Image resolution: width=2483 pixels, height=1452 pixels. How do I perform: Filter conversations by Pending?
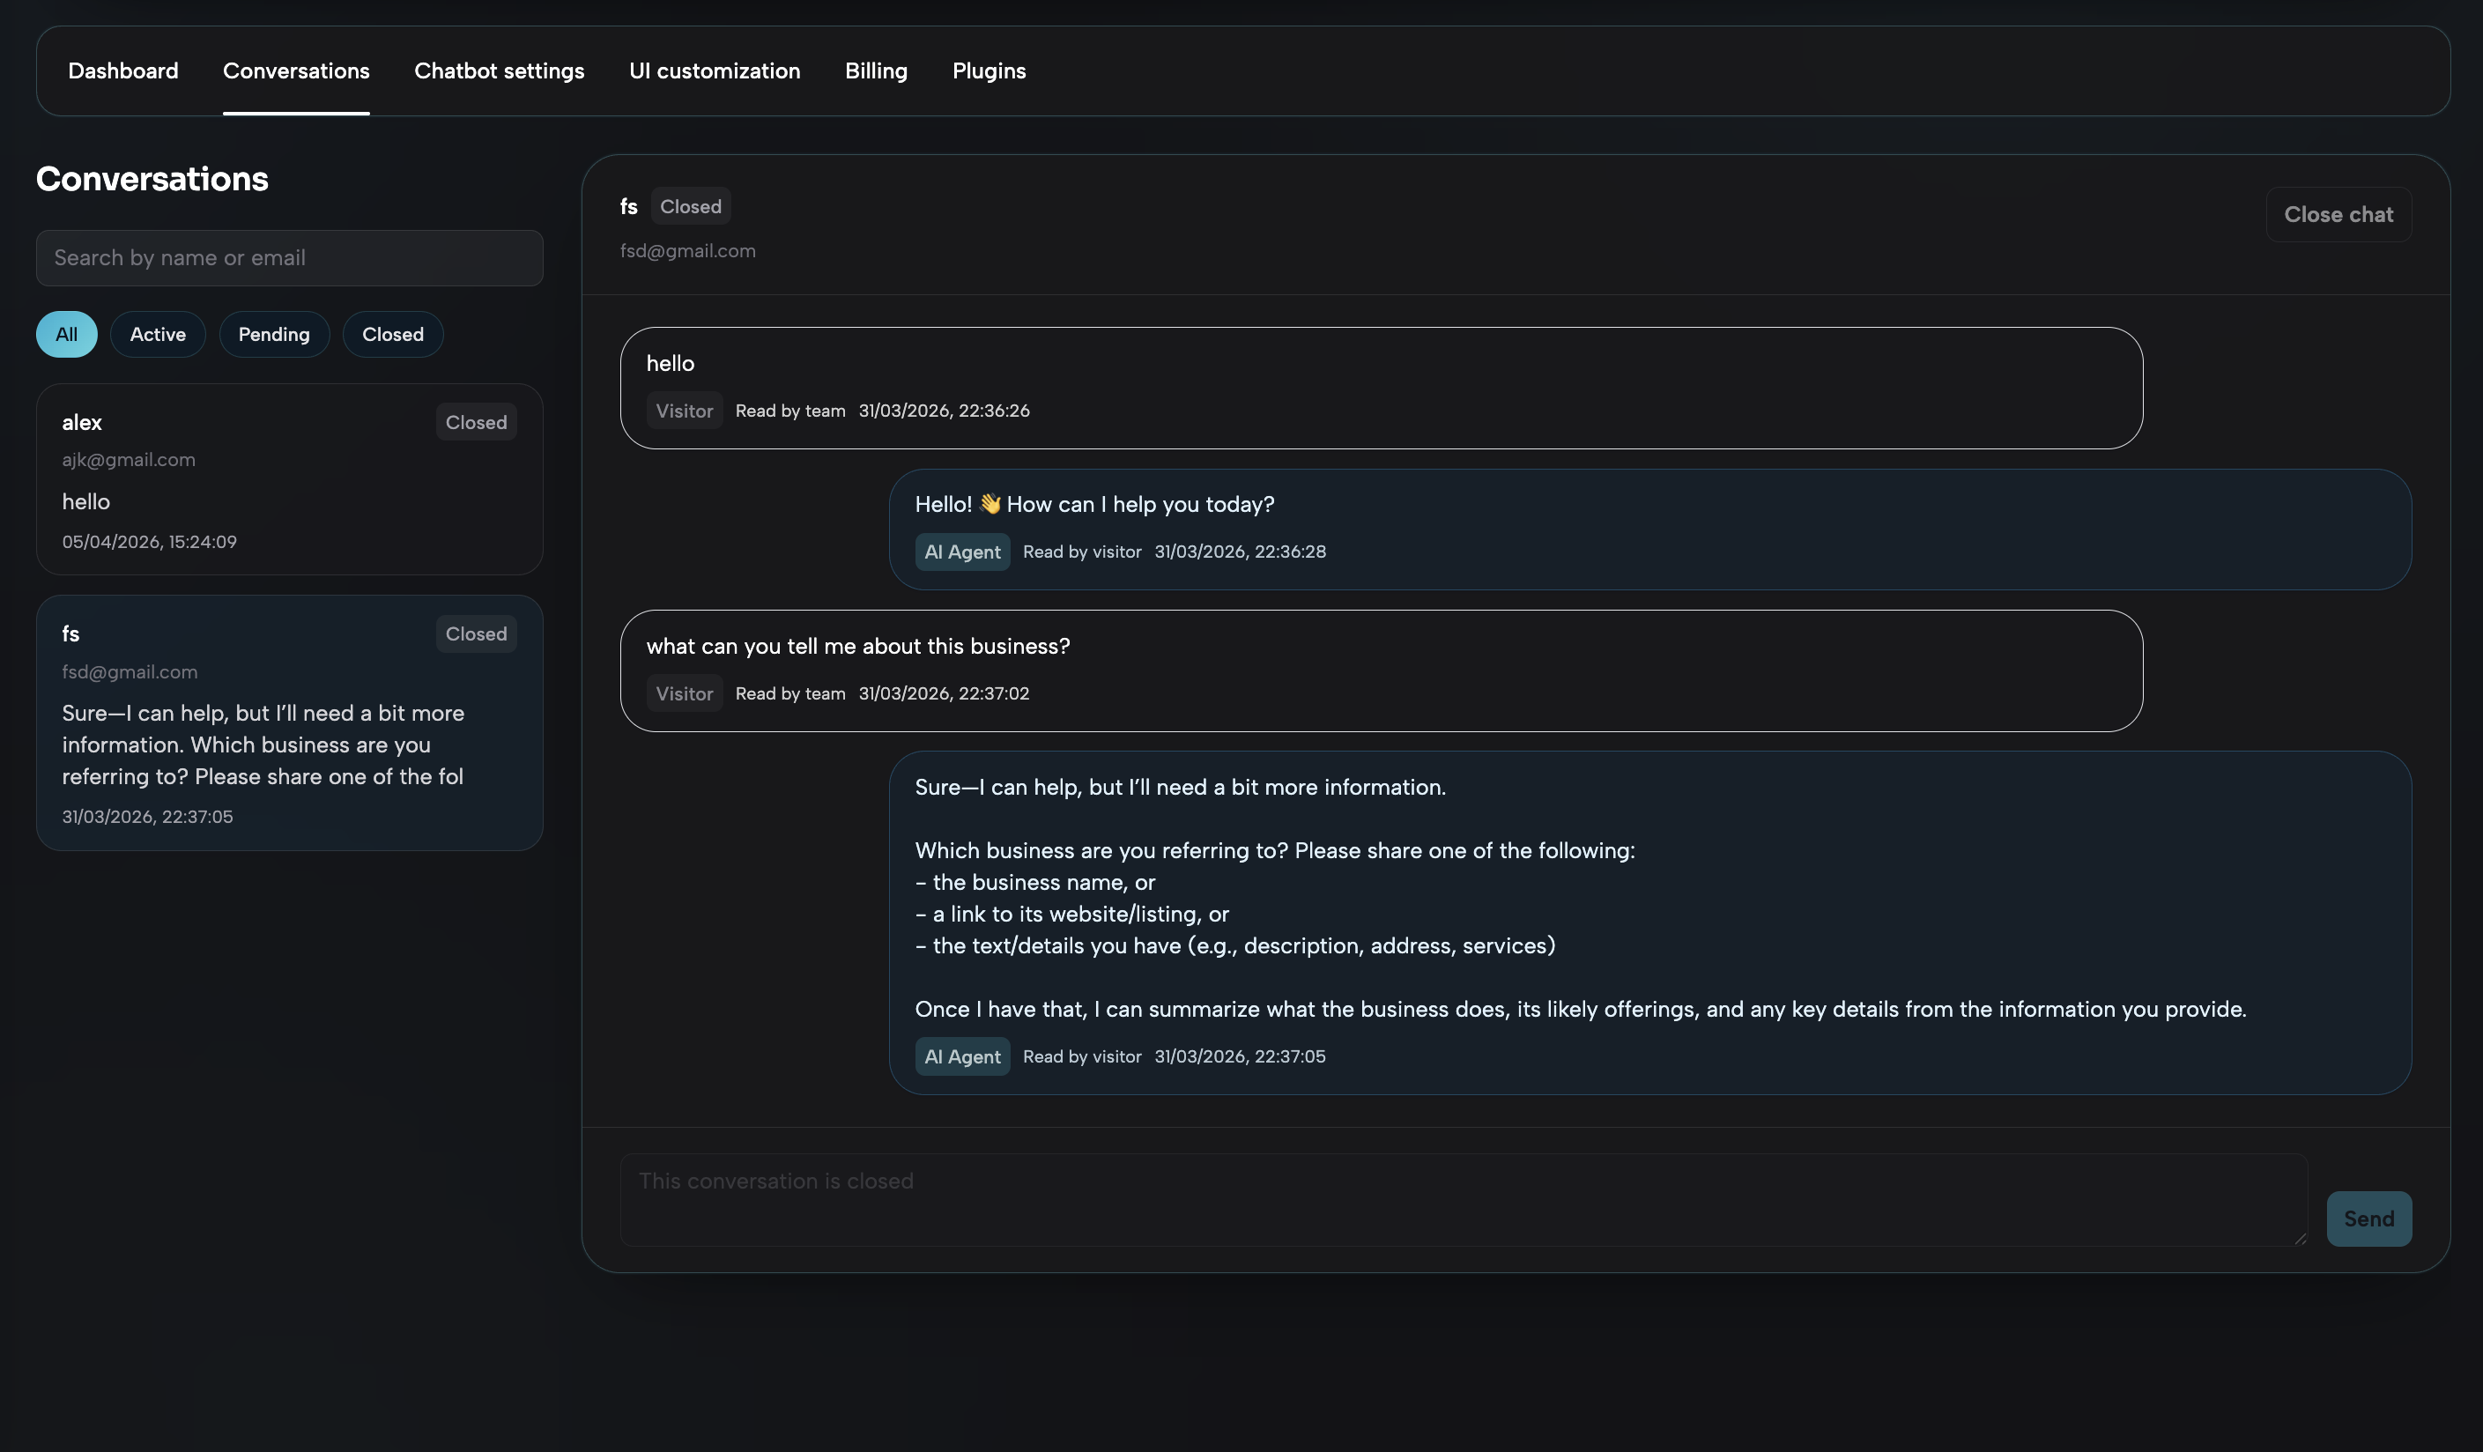point(274,334)
